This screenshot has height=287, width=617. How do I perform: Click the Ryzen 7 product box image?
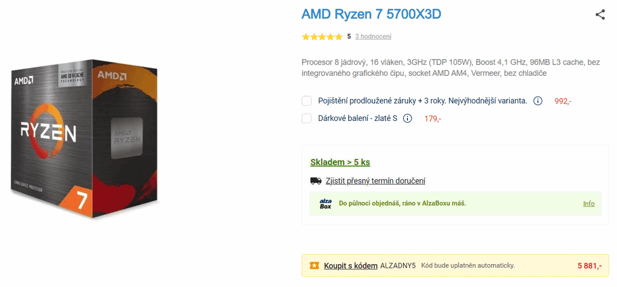[x=86, y=138]
